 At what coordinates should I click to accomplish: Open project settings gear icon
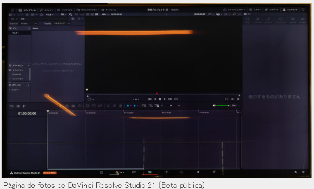(x=303, y=172)
